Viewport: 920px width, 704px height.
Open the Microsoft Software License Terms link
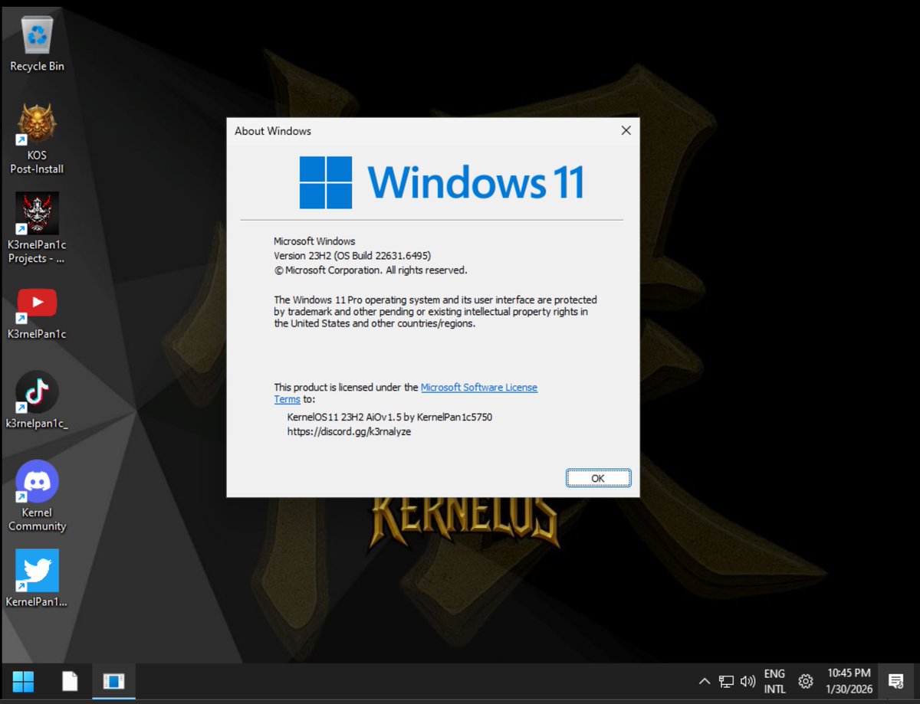click(479, 388)
